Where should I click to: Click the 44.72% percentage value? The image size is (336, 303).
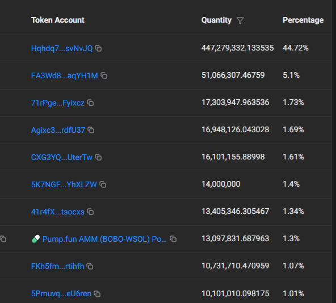pos(296,48)
